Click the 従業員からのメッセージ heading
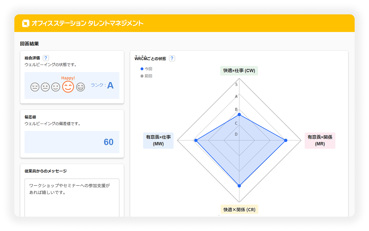 point(45,171)
